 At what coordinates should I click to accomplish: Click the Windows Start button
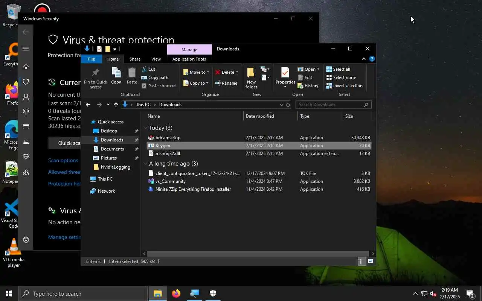[x=9, y=293]
